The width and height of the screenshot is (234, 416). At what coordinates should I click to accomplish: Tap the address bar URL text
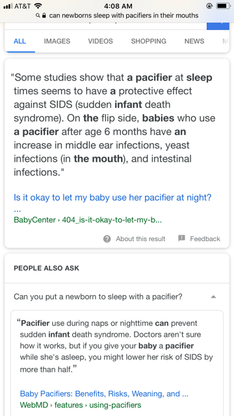(x=123, y=16)
